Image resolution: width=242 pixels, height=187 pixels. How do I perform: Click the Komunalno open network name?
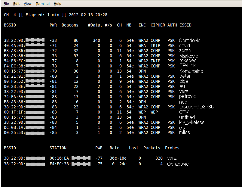click(191, 71)
